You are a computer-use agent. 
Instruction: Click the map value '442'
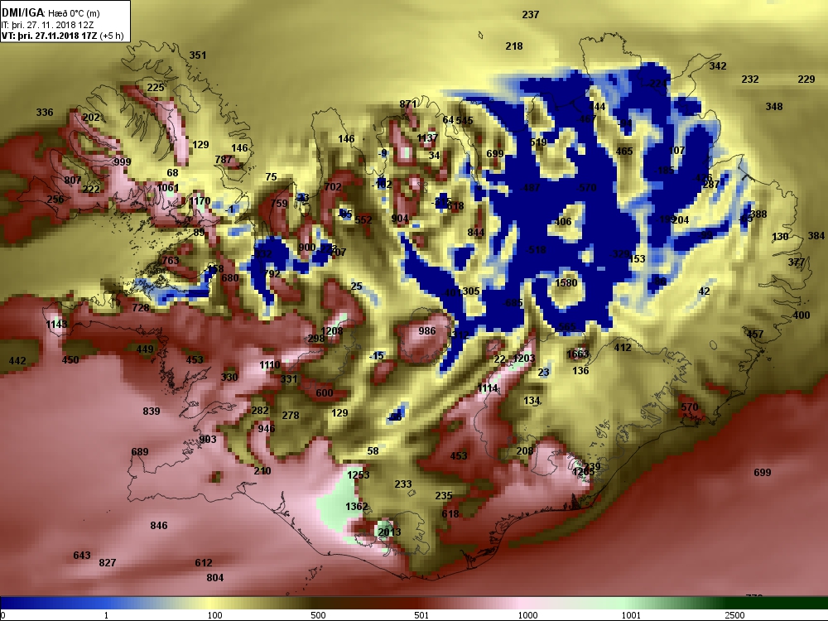click(17, 361)
